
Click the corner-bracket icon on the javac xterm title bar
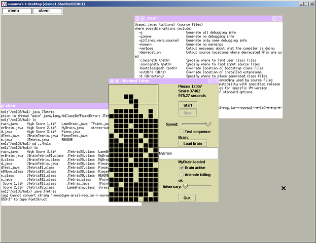(279, 19)
